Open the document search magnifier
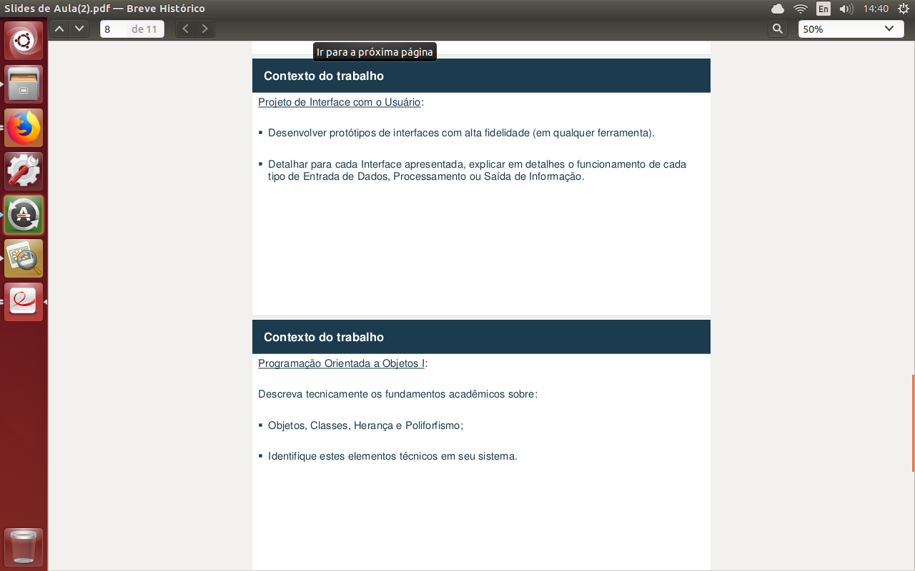The height and width of the screenshot is (571, 915). (778, 29)
